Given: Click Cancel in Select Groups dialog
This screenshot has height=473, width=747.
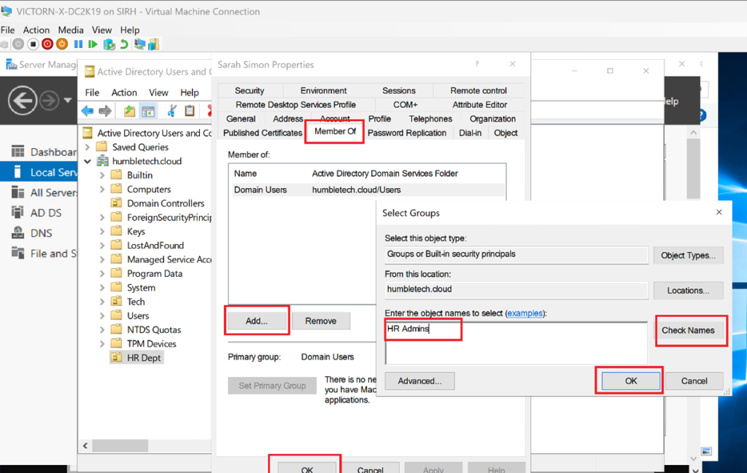Looking at the screenshot, I should (694, 380).
